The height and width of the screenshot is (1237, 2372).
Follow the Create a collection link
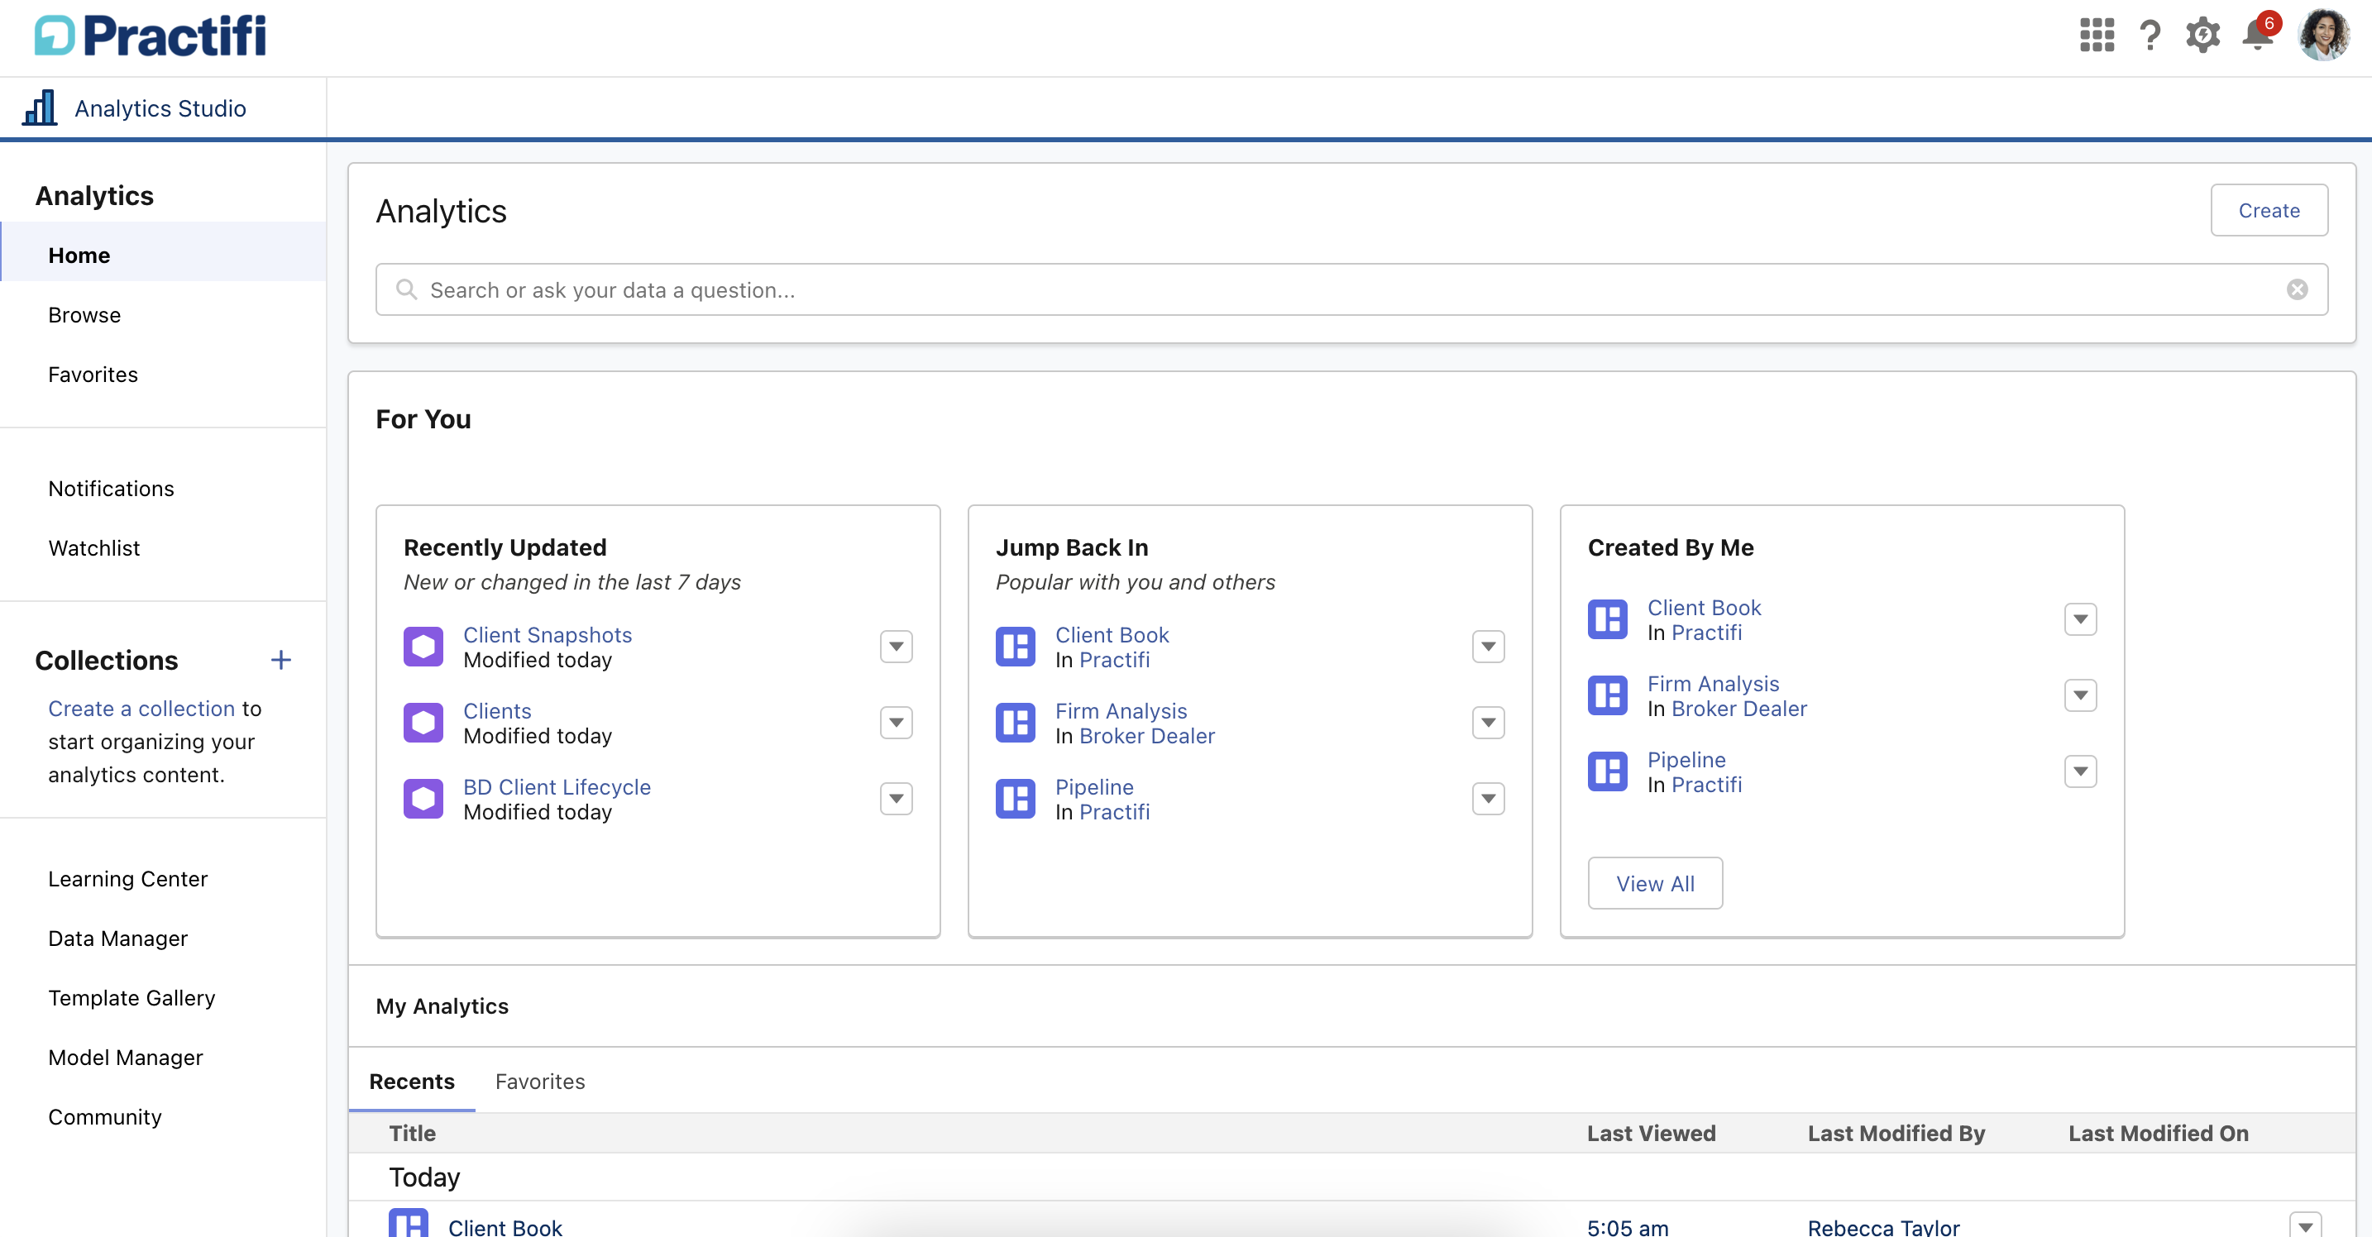click(x=141, y=709)
